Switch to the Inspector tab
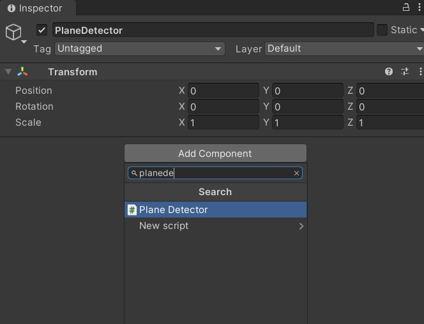 point(36,8)
